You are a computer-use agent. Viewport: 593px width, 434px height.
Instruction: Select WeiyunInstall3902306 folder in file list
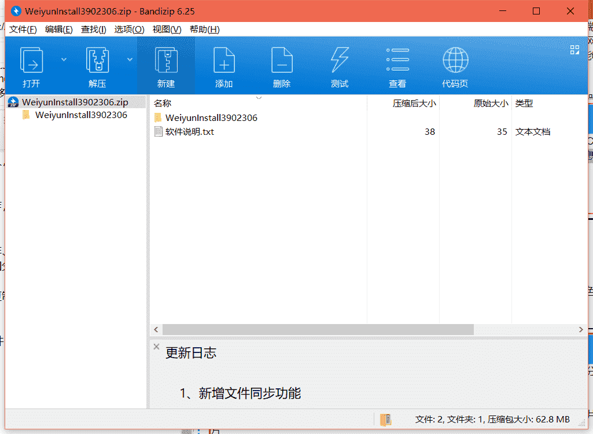(x=211, y=117)
